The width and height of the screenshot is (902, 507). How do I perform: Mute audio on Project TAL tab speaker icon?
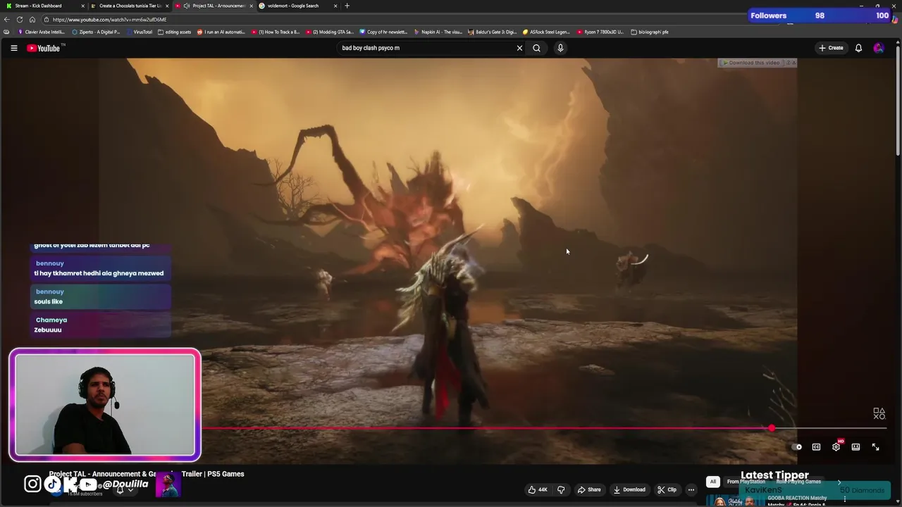186,6
